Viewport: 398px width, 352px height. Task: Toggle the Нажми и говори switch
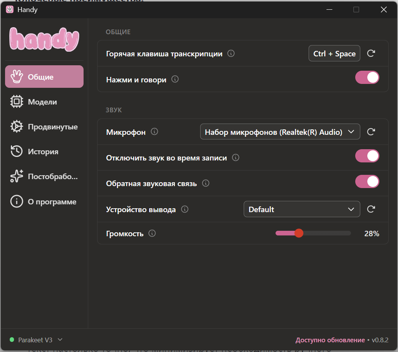(367, 77)
